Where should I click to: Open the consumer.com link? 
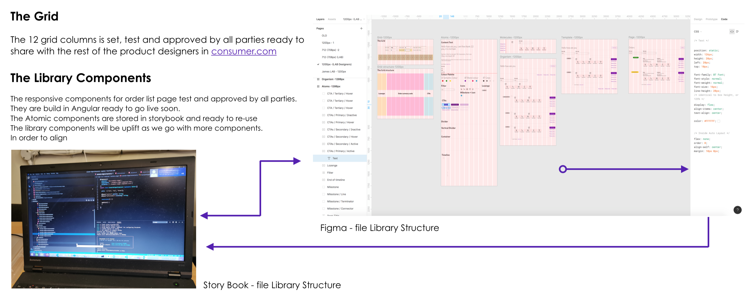pyautogui.click(x=244, y=51)
